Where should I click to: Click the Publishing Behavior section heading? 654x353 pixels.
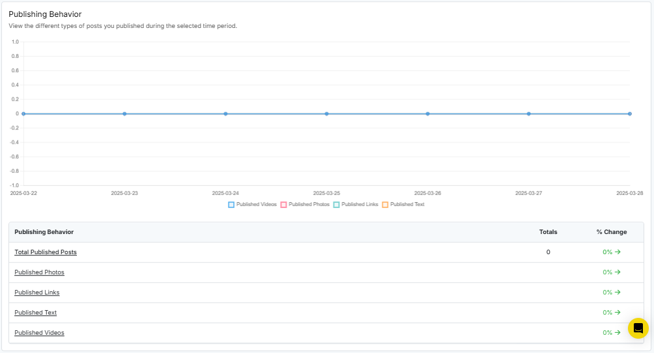[x=45, y=14]
